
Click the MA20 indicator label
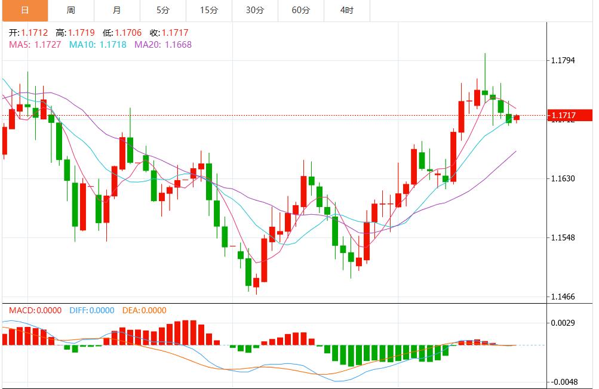pyautogui.click(x=163, y=44)
